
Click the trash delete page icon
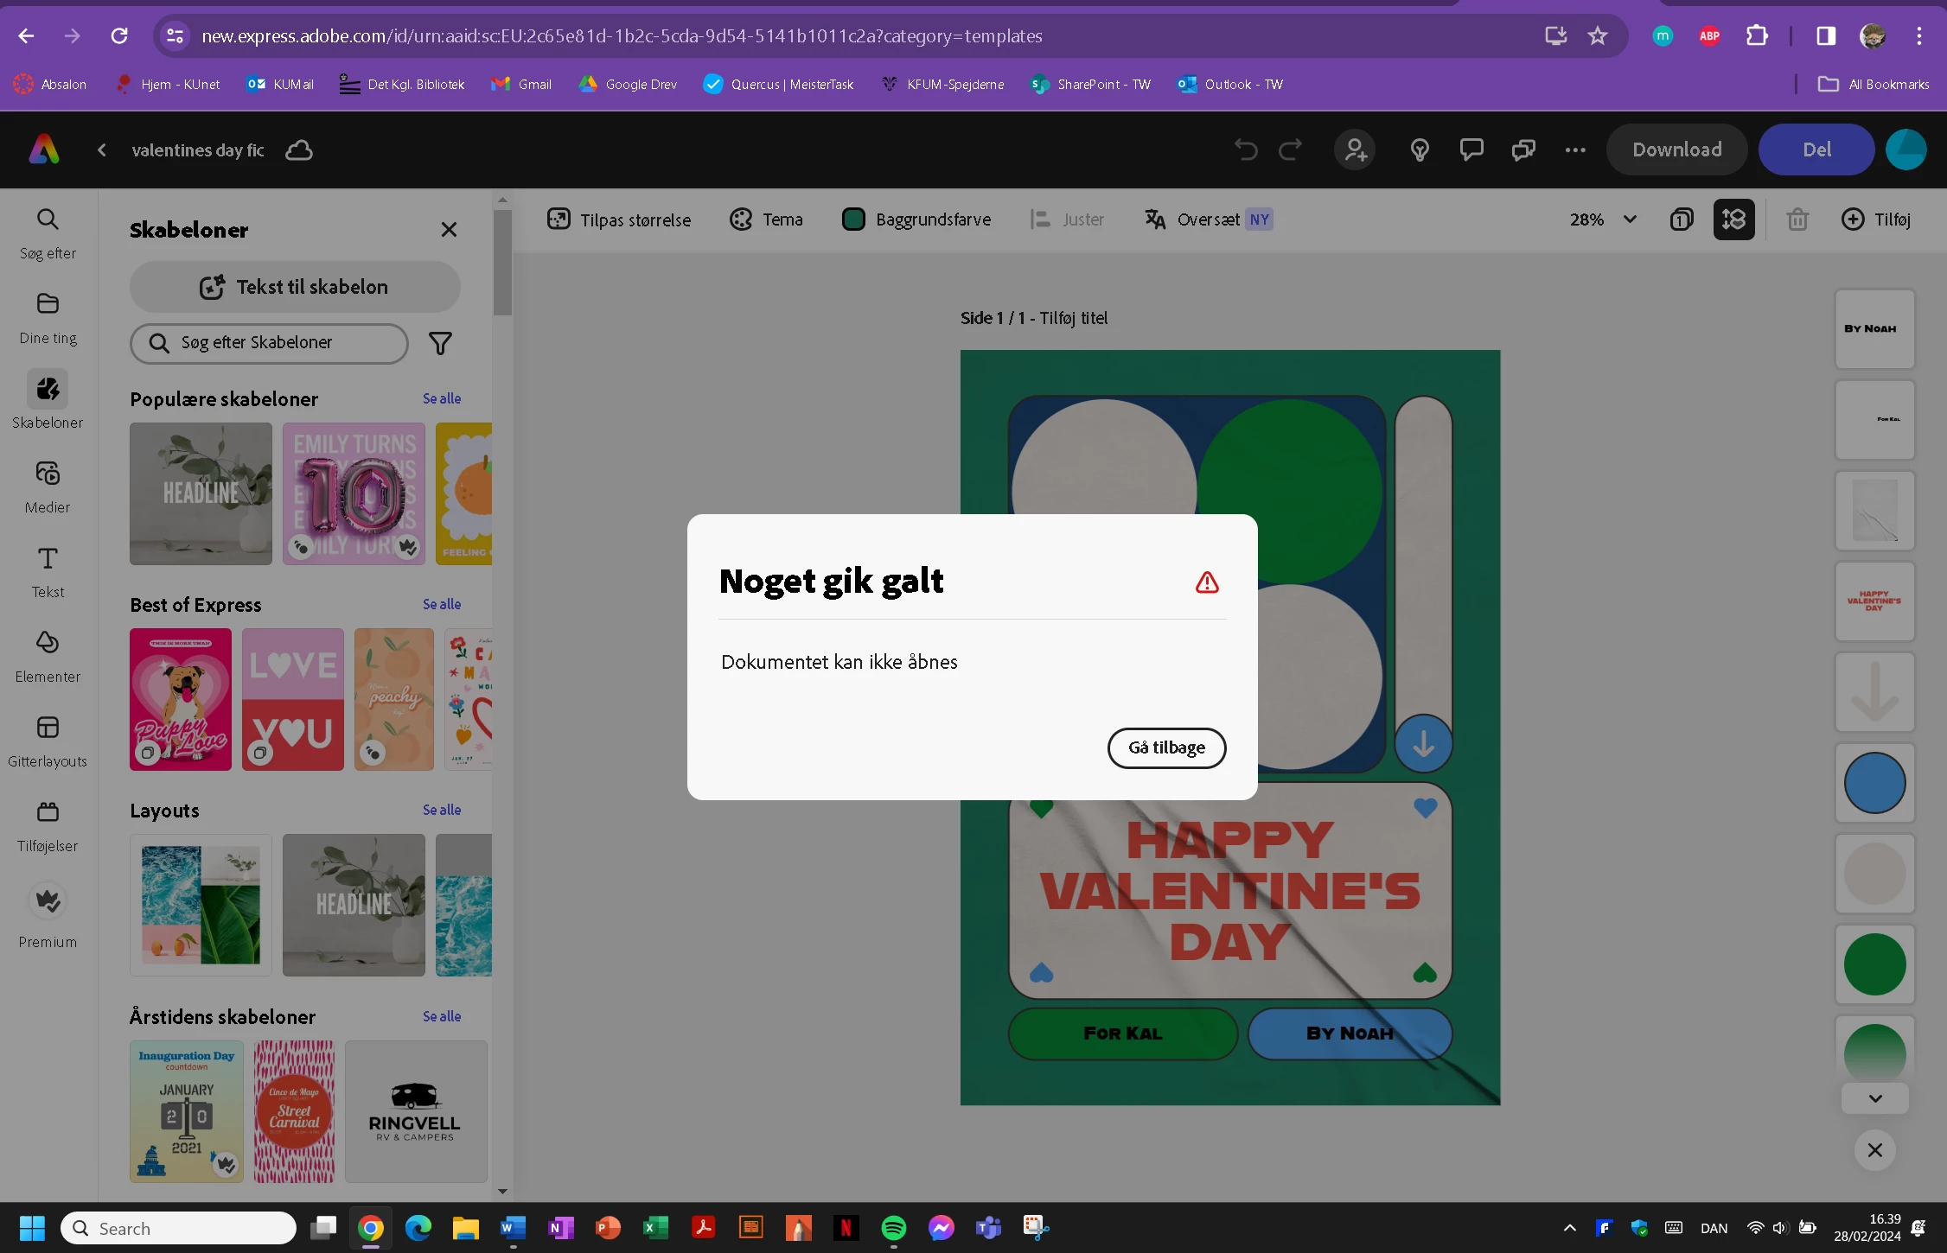click(1797, 219)
